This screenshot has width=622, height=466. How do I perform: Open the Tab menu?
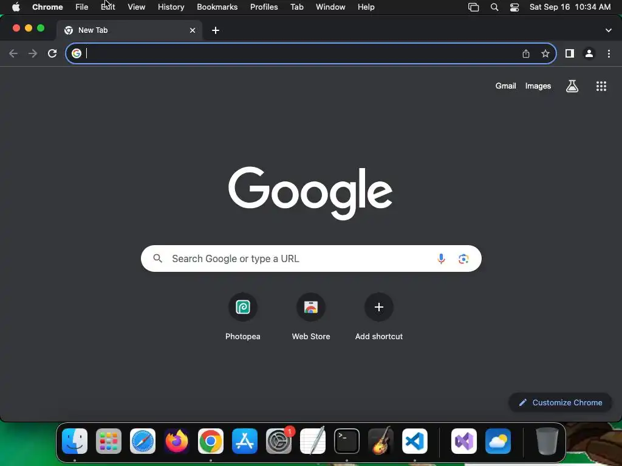point(296,7)
